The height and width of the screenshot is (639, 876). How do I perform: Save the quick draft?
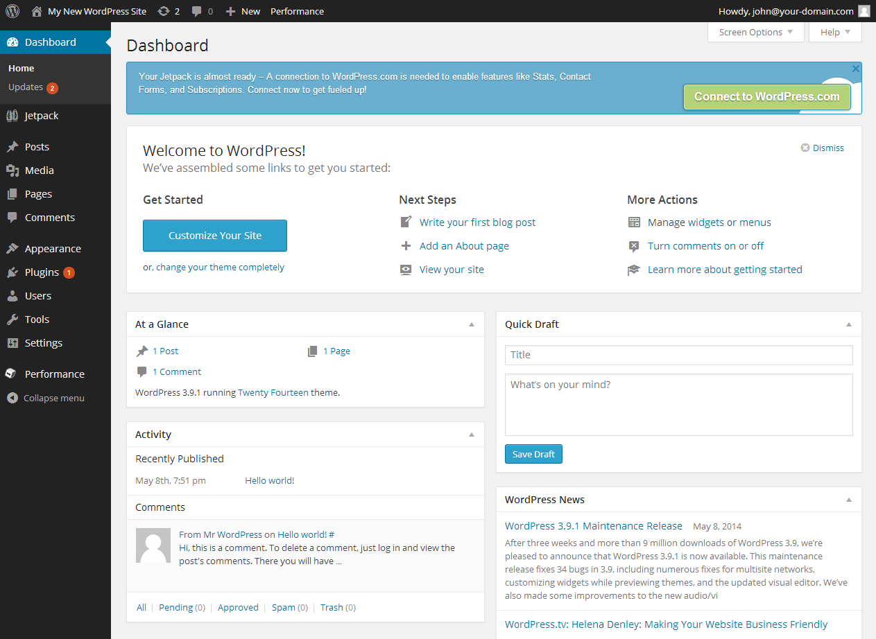pos(533,454)
